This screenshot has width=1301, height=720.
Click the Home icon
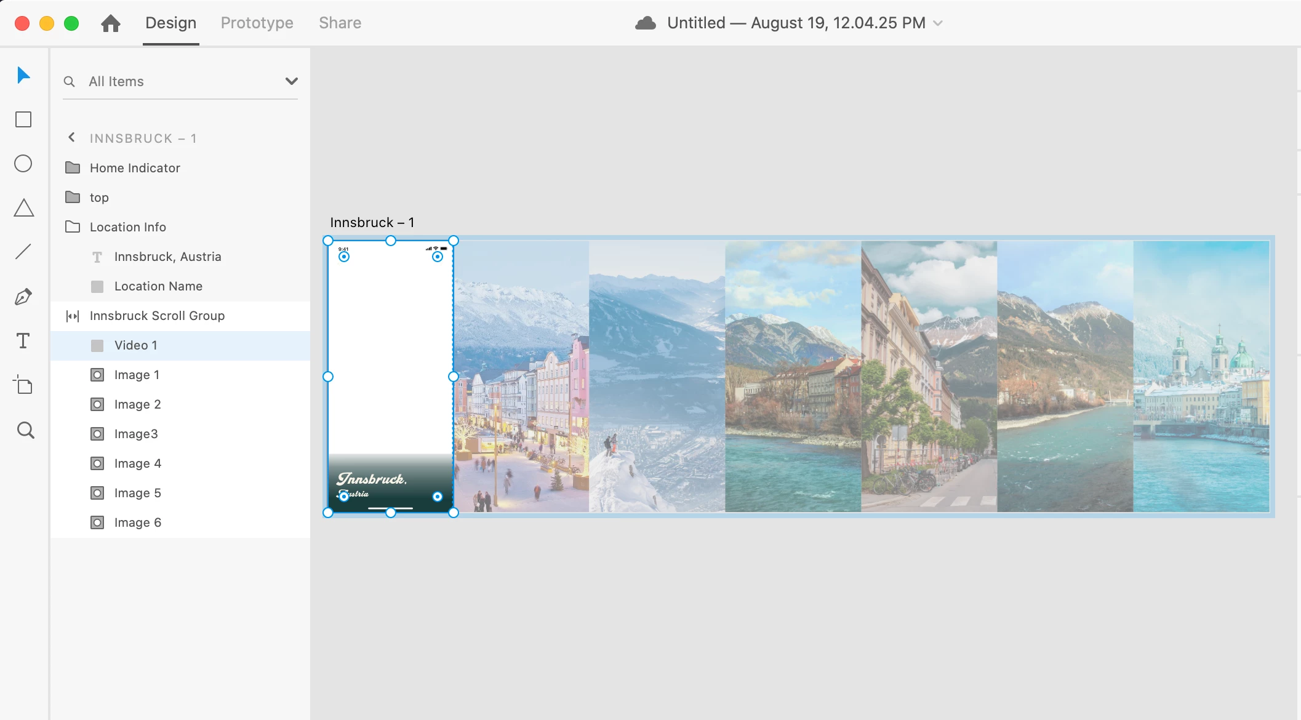(x=111, y=23)
